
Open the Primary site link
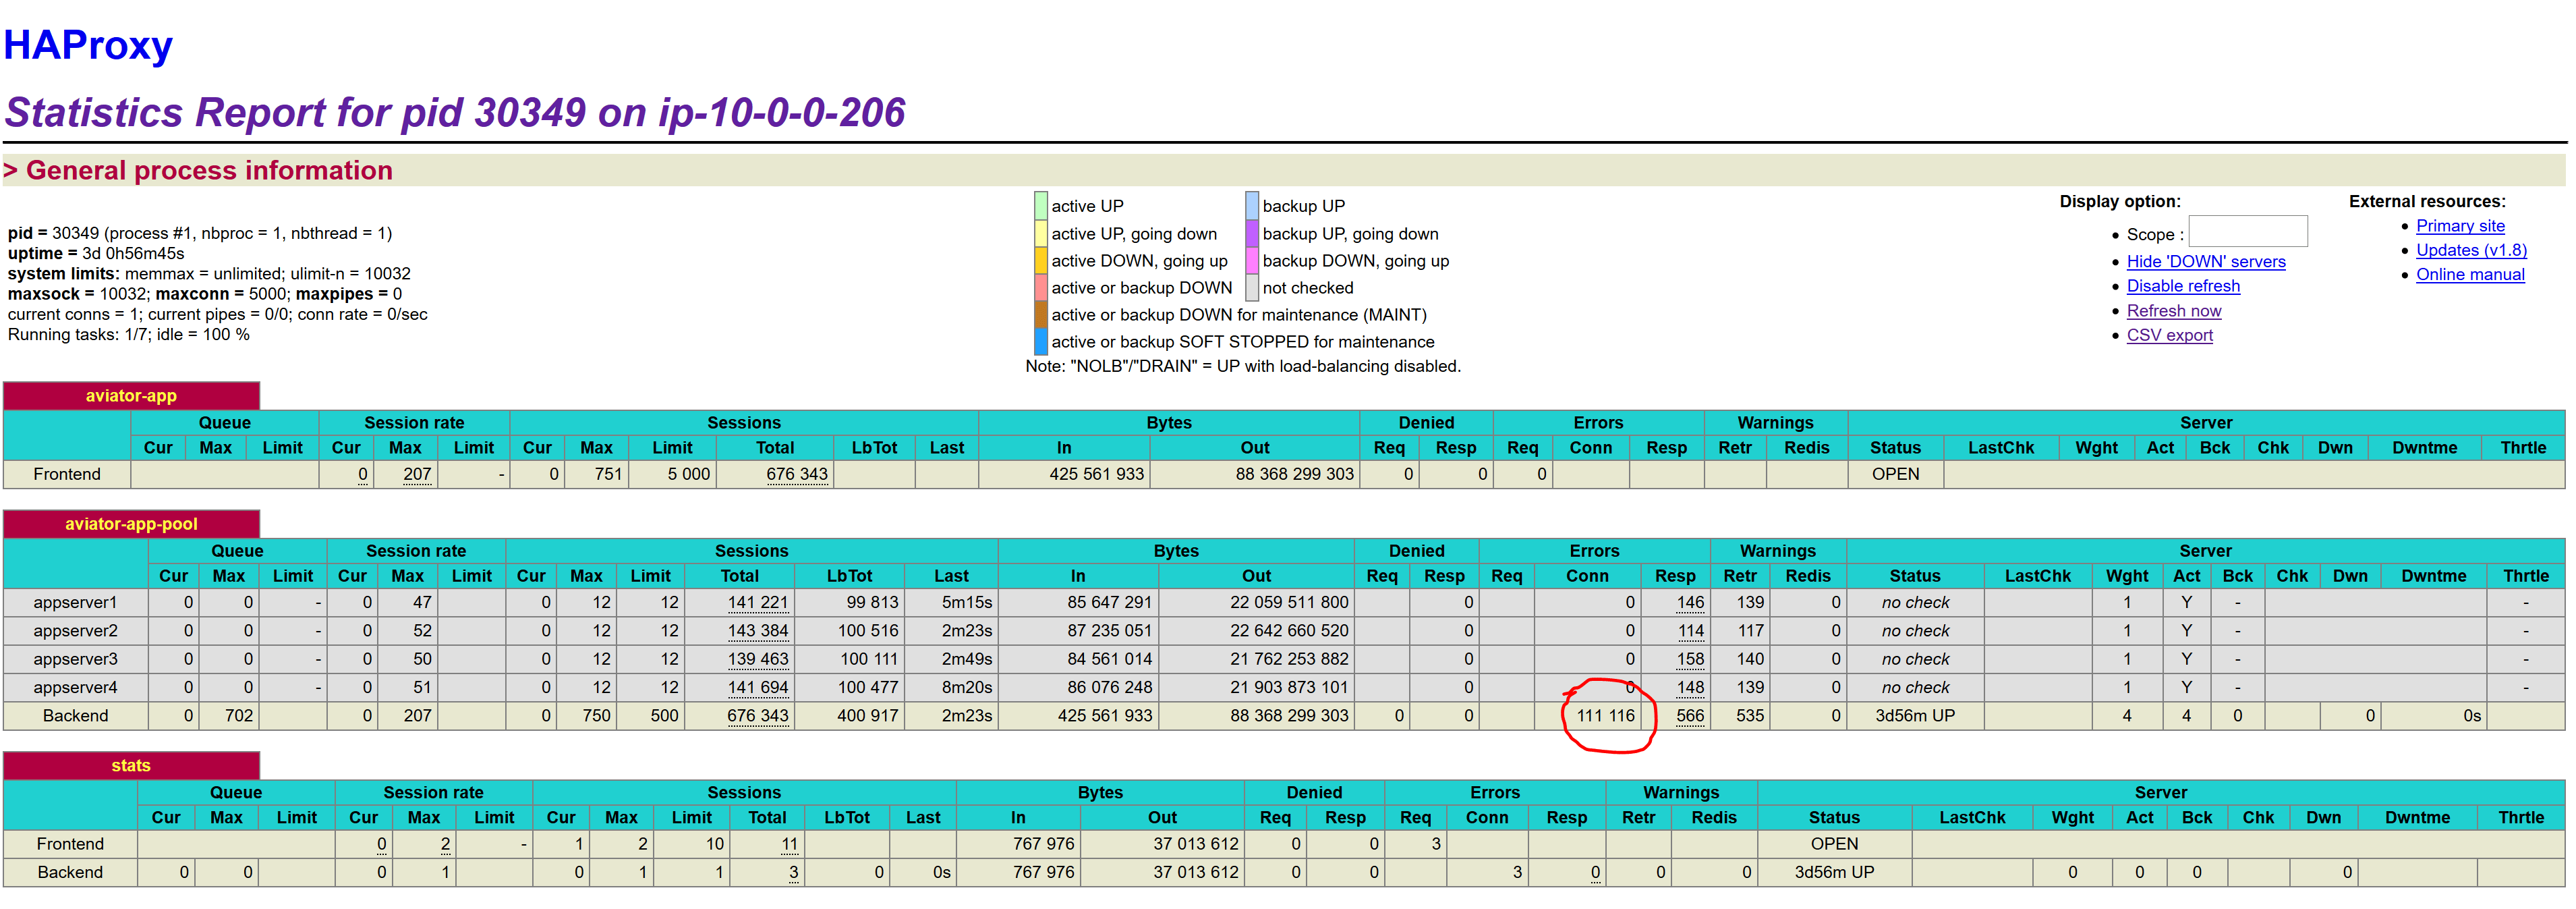tap(2459, 226)
